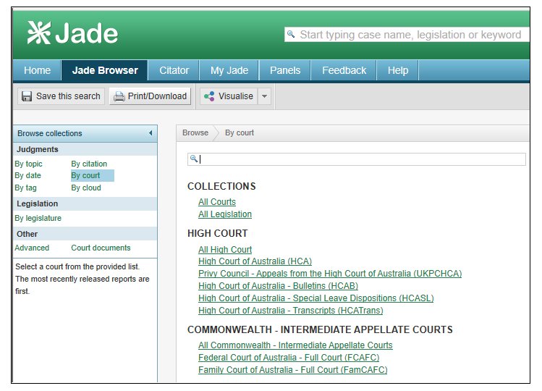Image resolution: width=542 pixels, height=391 pixels.
Task: Select the By court link in sidebar
Action: pos(85,175)
